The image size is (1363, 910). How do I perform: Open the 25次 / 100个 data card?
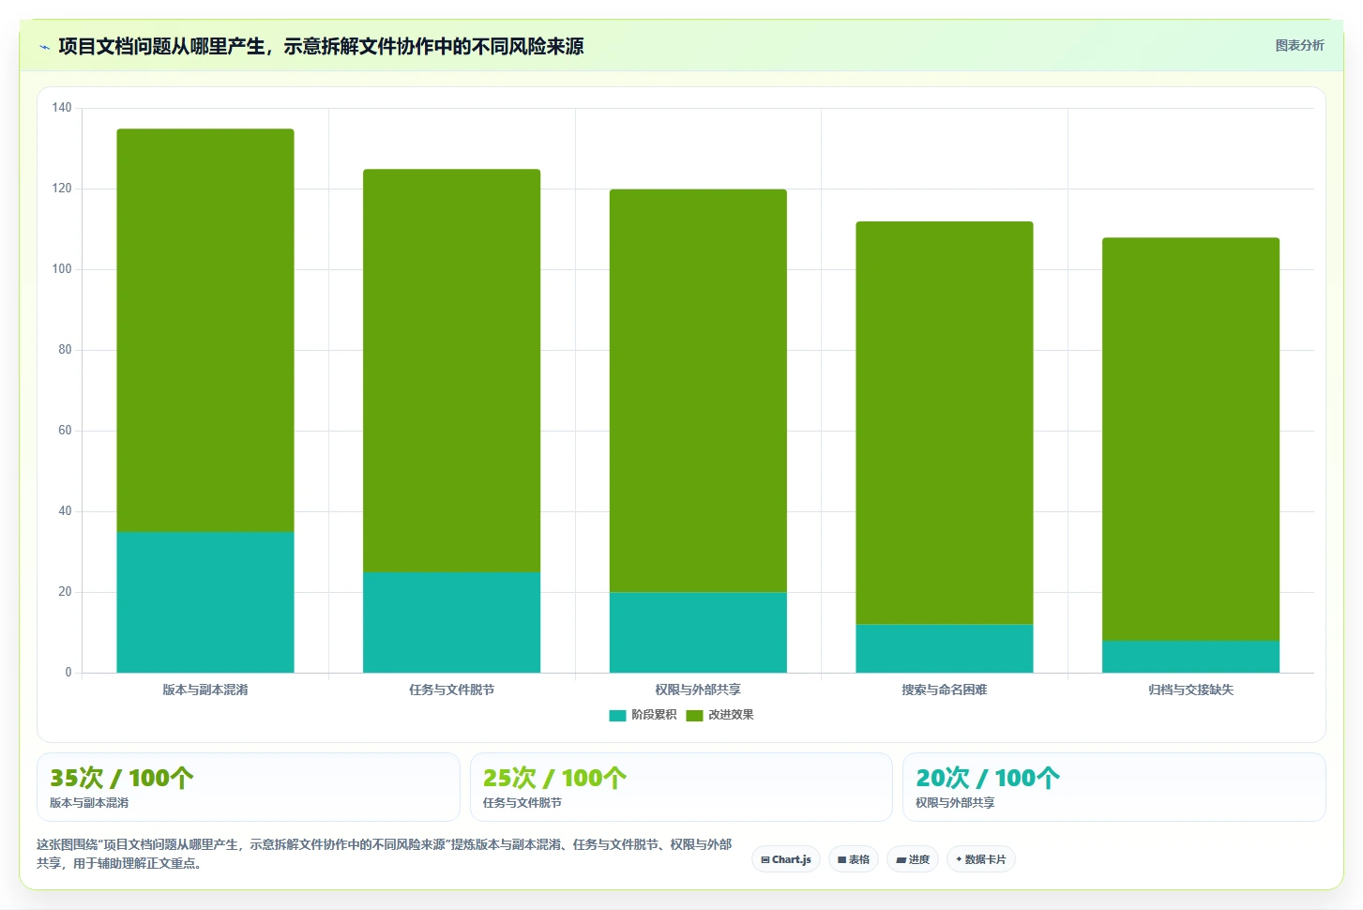coord(681,787)
